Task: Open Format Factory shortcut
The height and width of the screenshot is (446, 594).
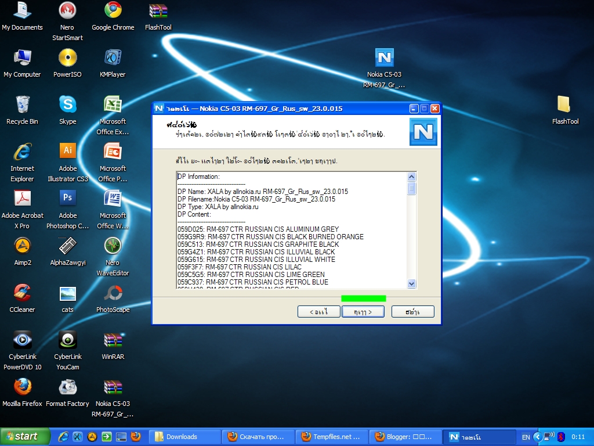Action: pyautogui.click(x=67, y=393)
